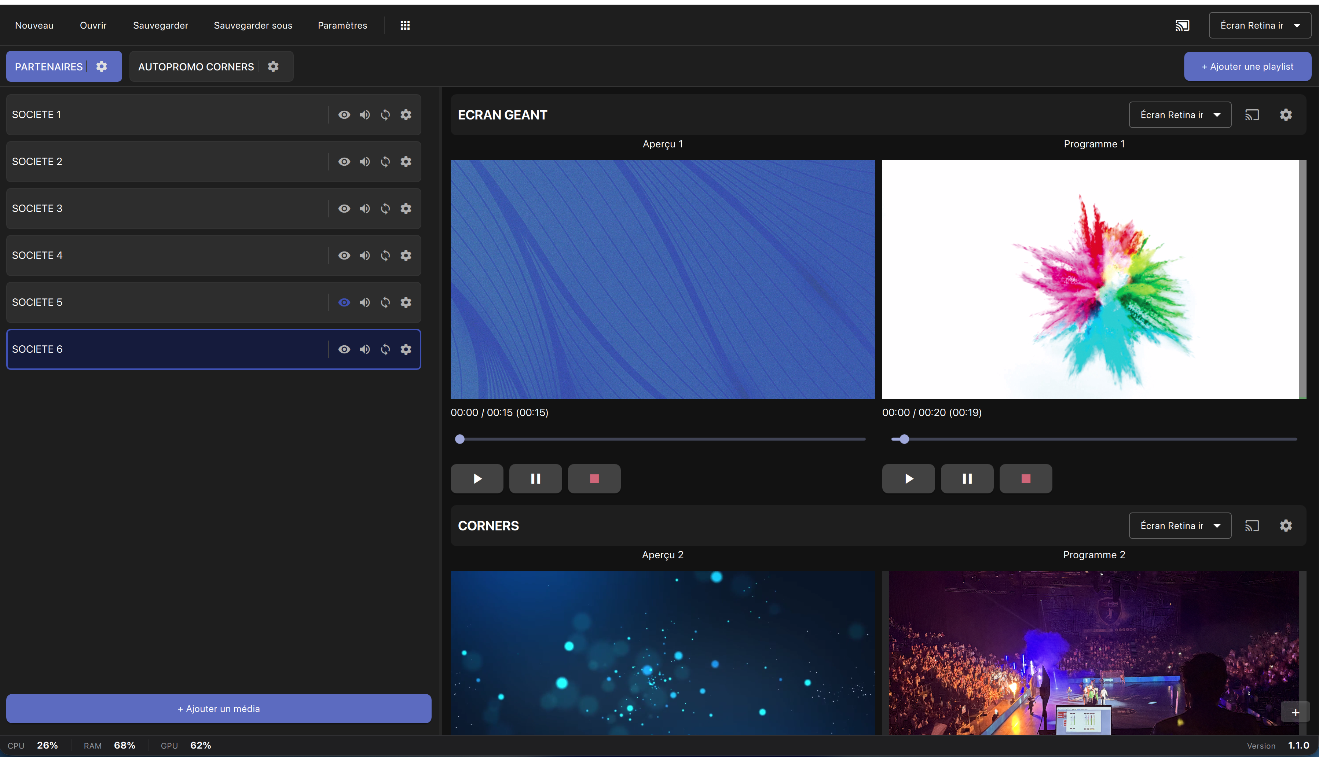This screenshot has width=1319, height=757.
Task: Click the apps grid icon in top bar
Action: tap(405, 25)
